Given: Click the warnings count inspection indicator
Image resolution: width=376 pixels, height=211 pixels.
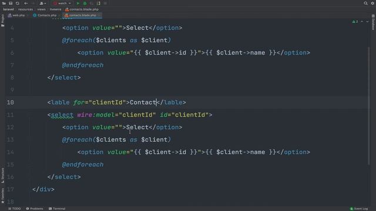Looking at the screenshot, I should click(355, 22).
